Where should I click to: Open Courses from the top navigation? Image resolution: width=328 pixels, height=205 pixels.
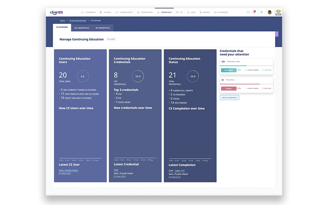coord(106,12)
